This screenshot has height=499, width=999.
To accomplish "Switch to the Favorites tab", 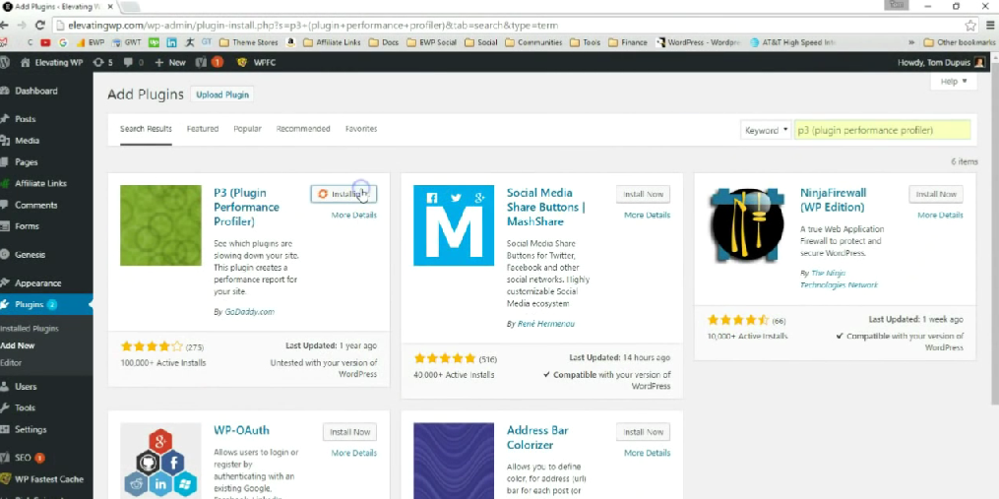I will 361,129.
